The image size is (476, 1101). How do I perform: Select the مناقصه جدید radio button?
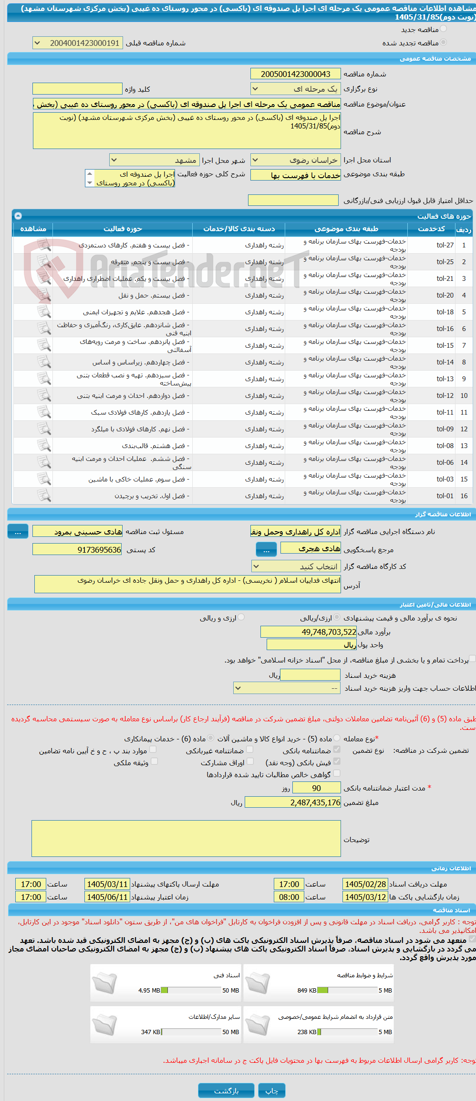pyautogui.click(x=443, y=29)
